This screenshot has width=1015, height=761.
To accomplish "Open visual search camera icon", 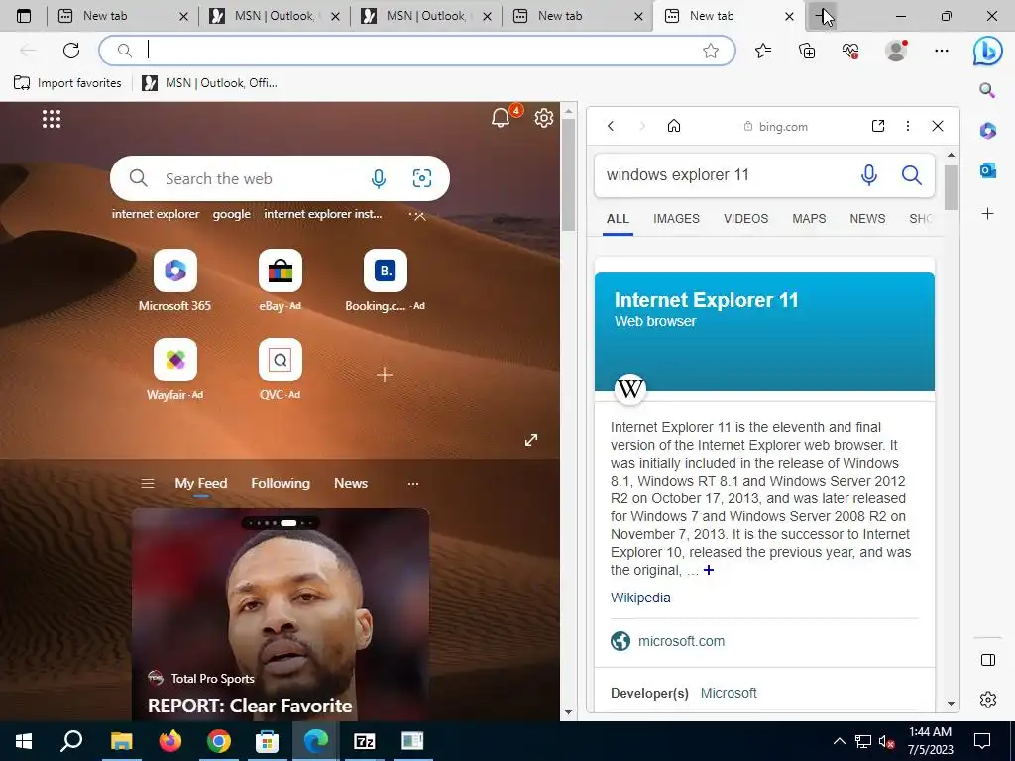I will (422, 178).
